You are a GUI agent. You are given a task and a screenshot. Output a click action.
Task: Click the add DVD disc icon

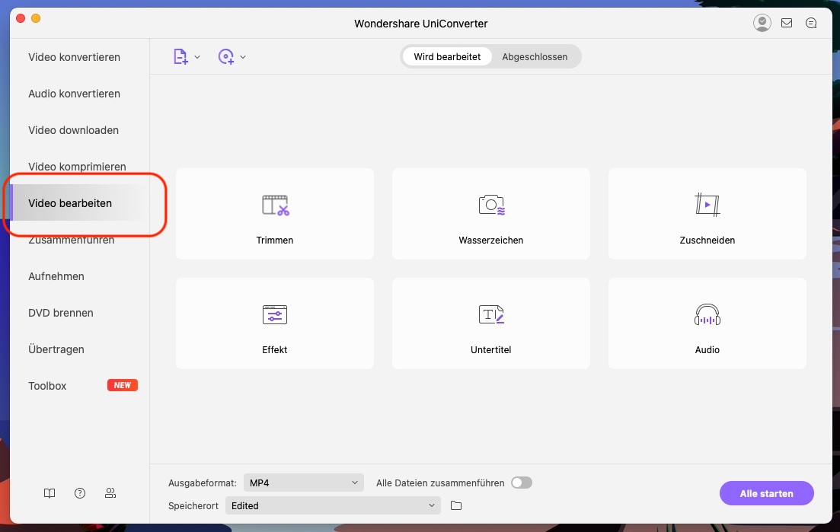click(226, 57)
